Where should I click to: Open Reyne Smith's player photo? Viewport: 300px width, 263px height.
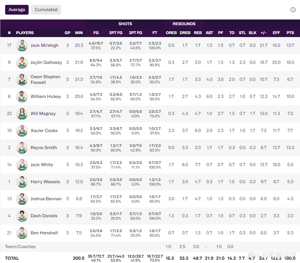pos(22,148)
